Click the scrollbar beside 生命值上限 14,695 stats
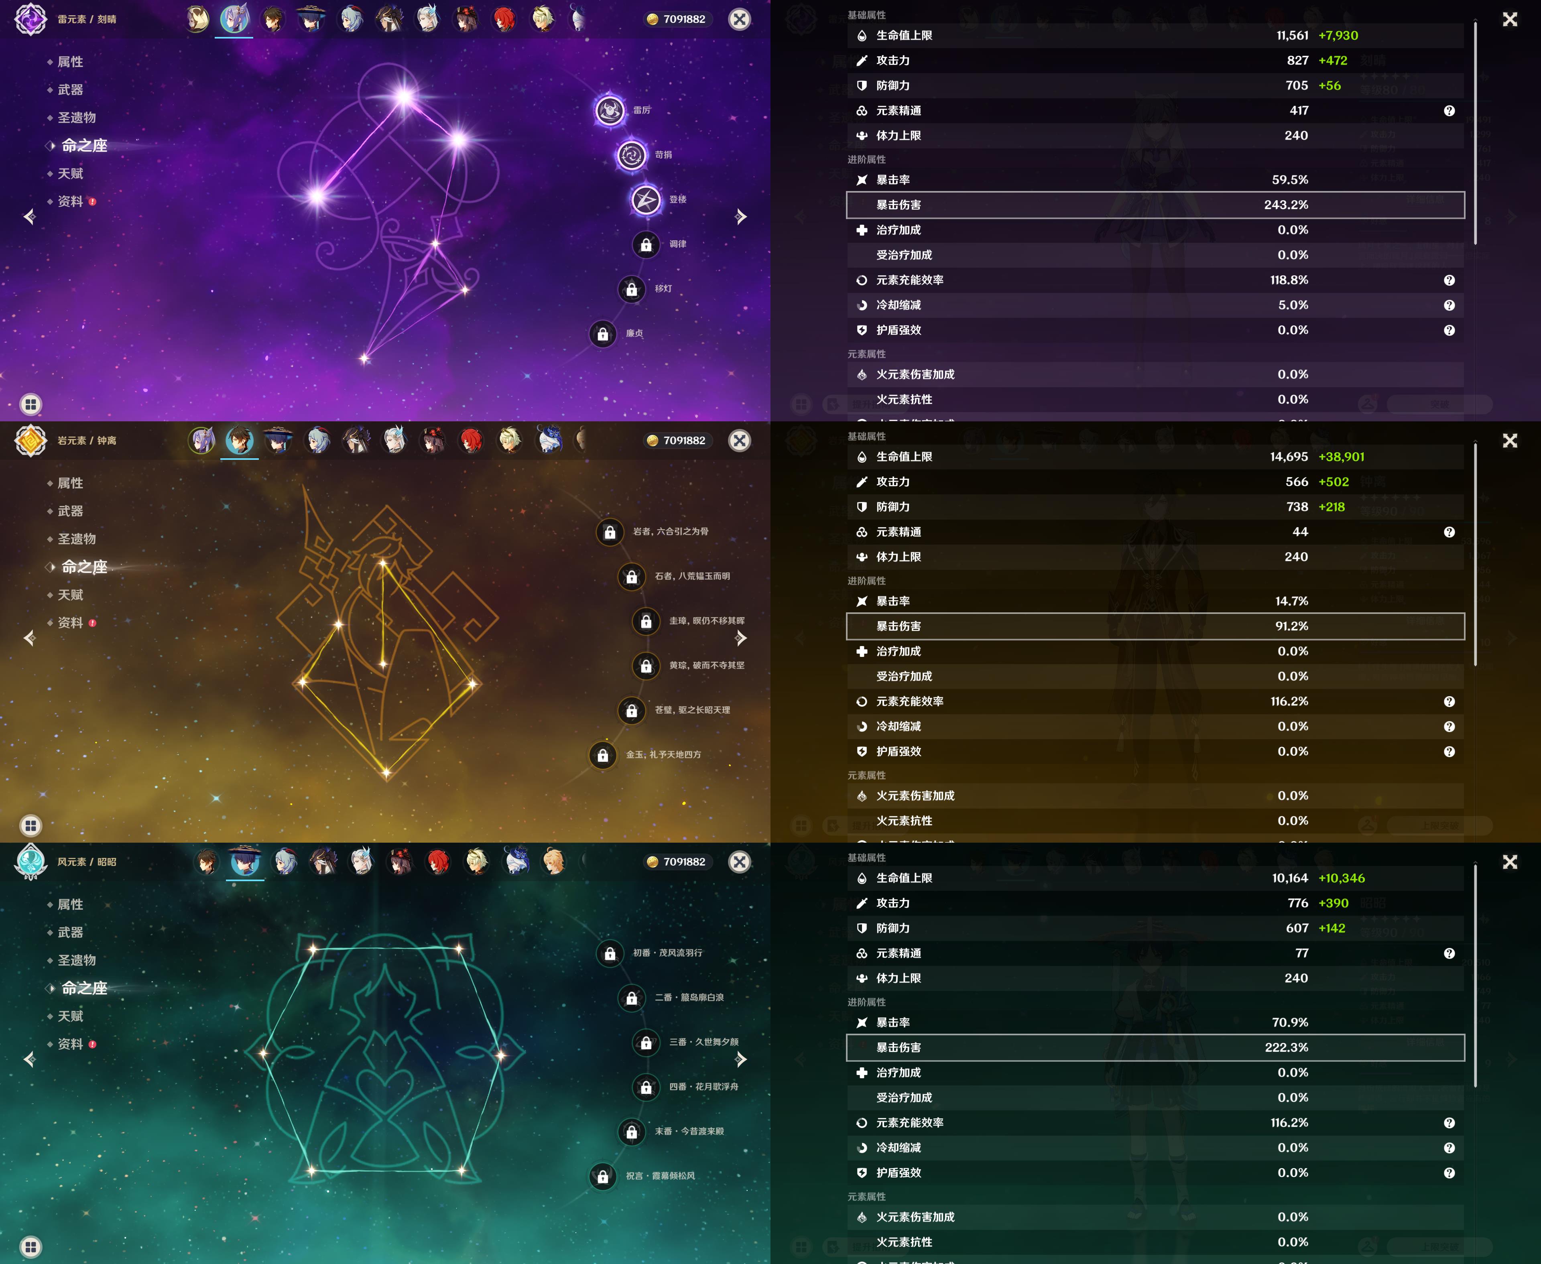The height and width of the screenshot is (1264, 1541). (1476, 555)
